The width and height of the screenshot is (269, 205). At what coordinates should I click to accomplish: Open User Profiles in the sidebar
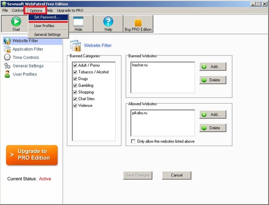coord(25,74)
